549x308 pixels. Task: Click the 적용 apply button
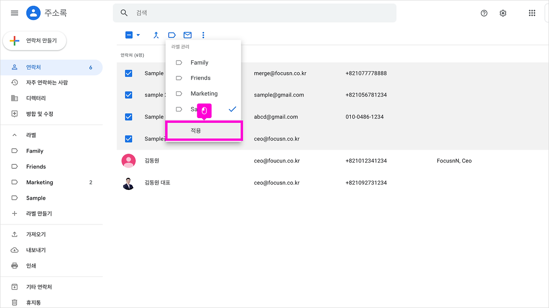coord(204,130)
